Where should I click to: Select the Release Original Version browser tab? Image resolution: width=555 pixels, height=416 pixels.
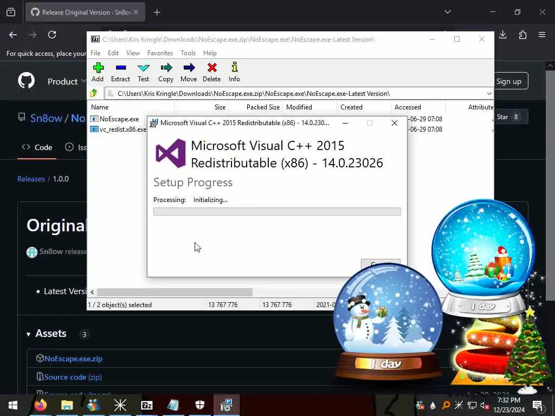85,12
